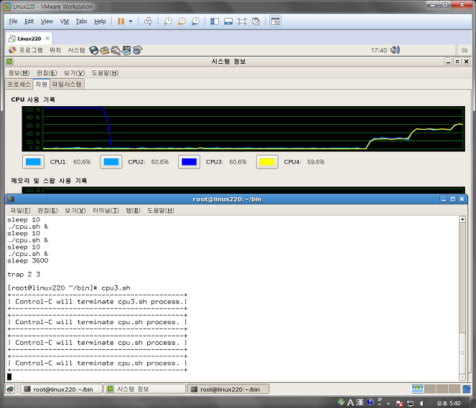Open 편집(E) menu in system monitor
Viewport: 476px width, 408px height.
[47, 73]
